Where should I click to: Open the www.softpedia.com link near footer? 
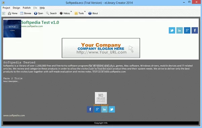(14, 115)
